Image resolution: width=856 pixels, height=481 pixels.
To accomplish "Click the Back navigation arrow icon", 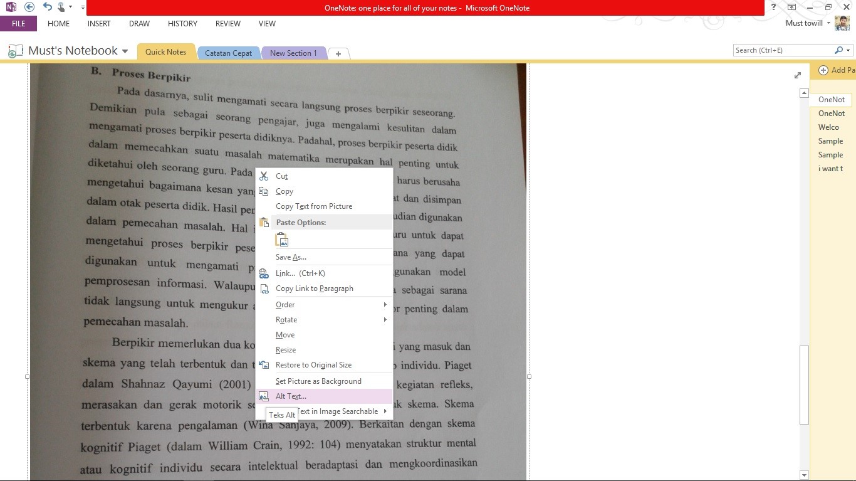I will [x=28, y=7].
